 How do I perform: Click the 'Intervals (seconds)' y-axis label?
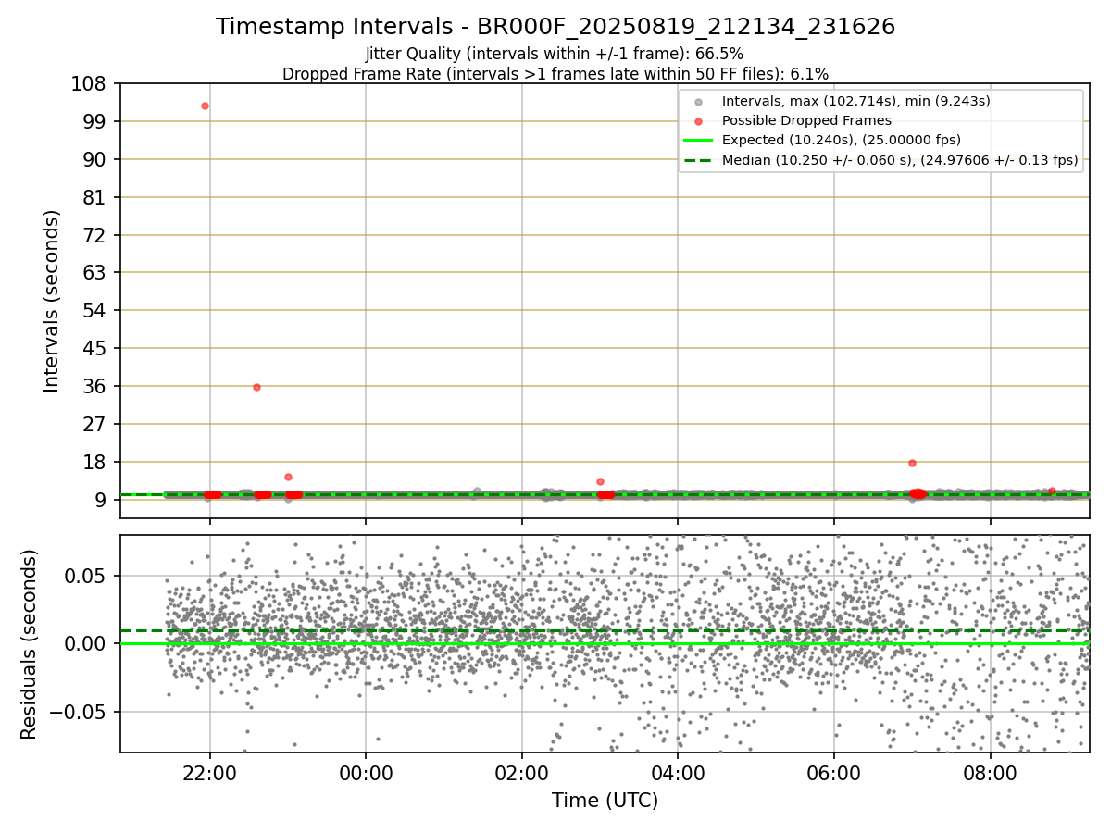point(52,301)
